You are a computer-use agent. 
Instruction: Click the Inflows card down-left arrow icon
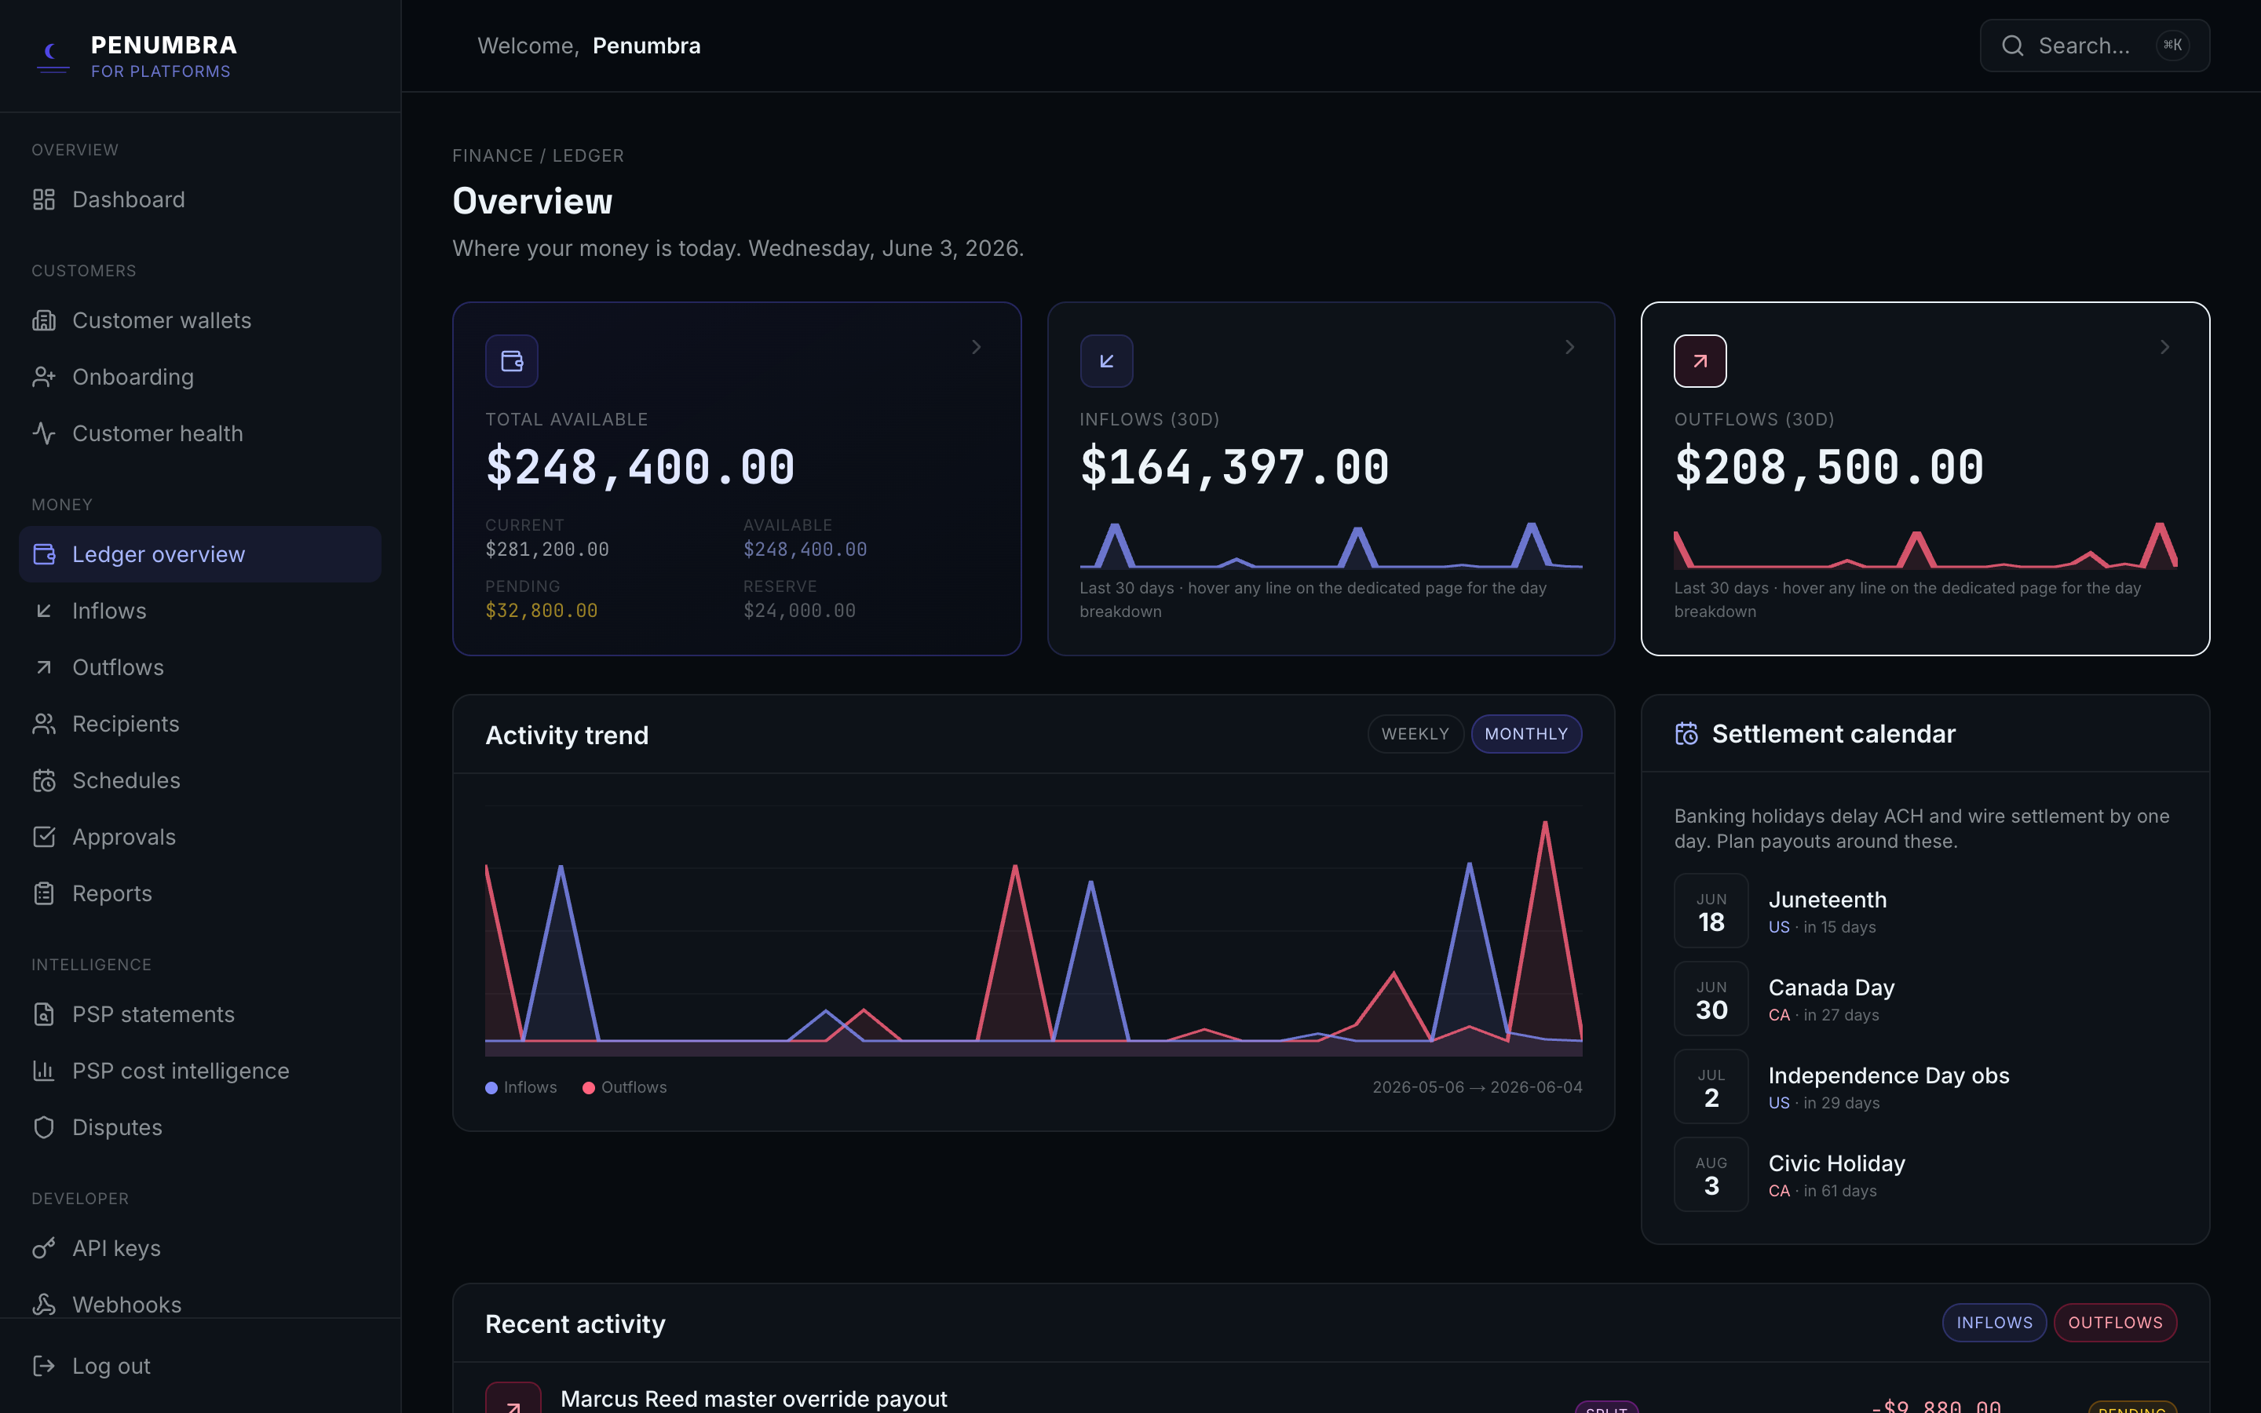[x=1106, y=361]
